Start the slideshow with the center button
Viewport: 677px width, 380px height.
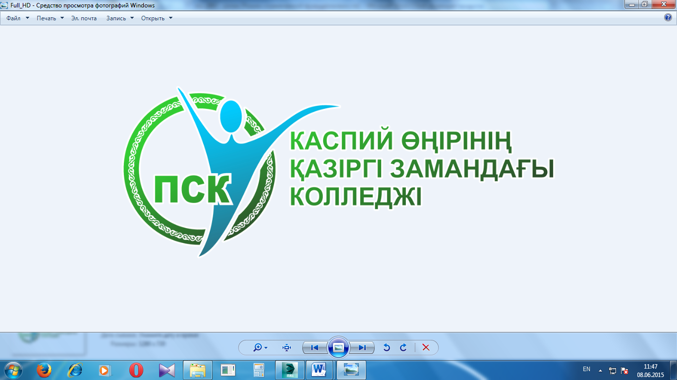338,347
